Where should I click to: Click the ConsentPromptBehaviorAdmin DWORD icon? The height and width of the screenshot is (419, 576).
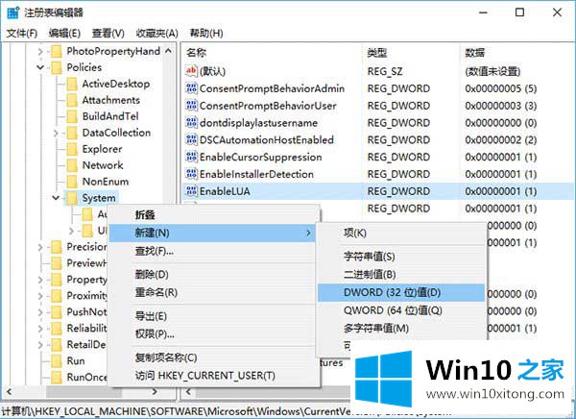(x=191, y=87)
